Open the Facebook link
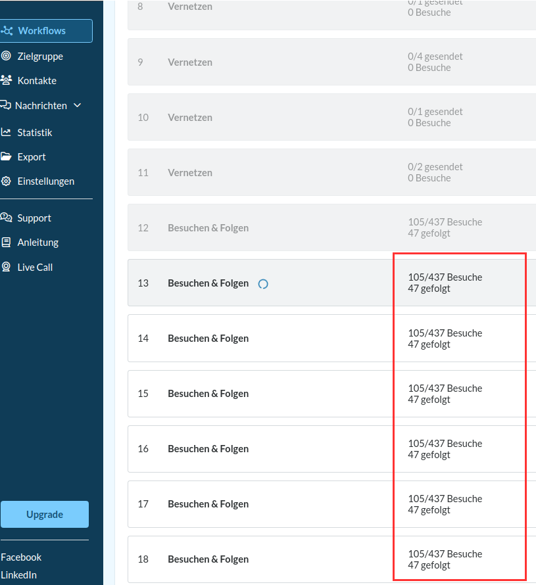Screen dimensions: 536x585 click(x=21, y=557)
